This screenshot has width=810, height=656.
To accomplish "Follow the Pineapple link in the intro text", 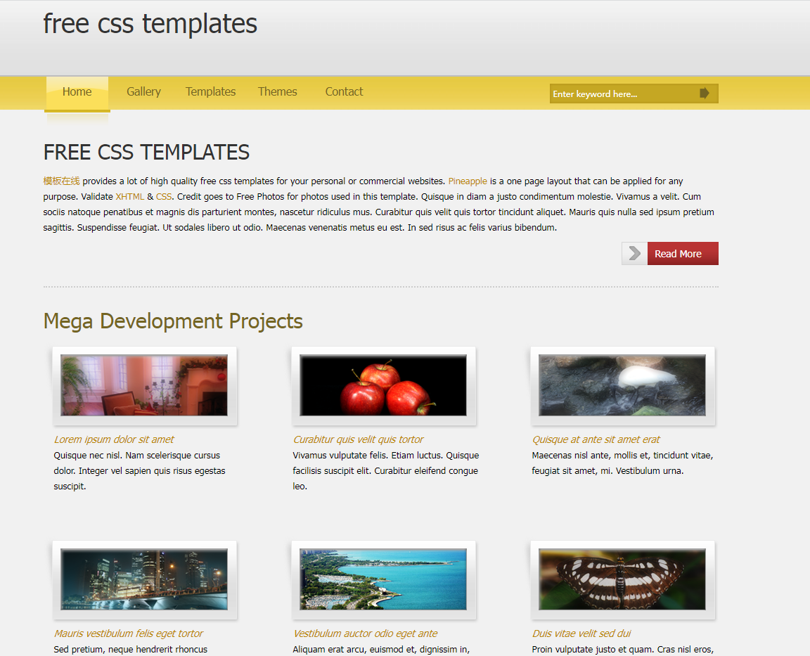I will (x=468, y=181).
